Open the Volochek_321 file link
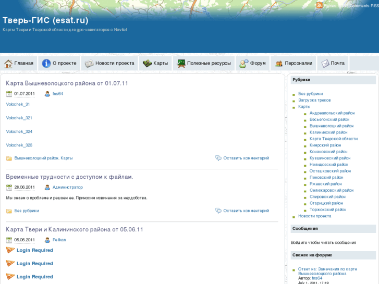379x284 pixels. (19, 118)
